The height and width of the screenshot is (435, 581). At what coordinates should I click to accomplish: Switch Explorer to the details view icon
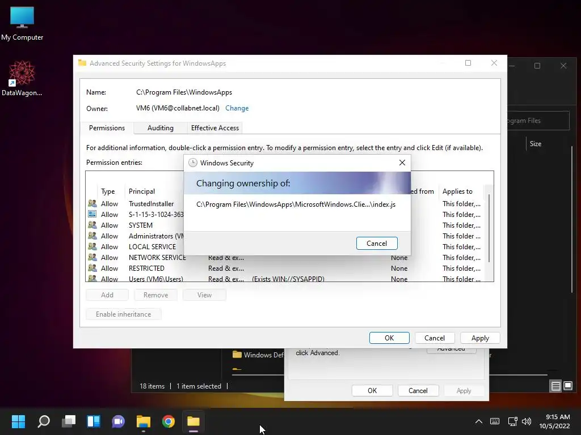pyautogui.click(x=556, y=386)
